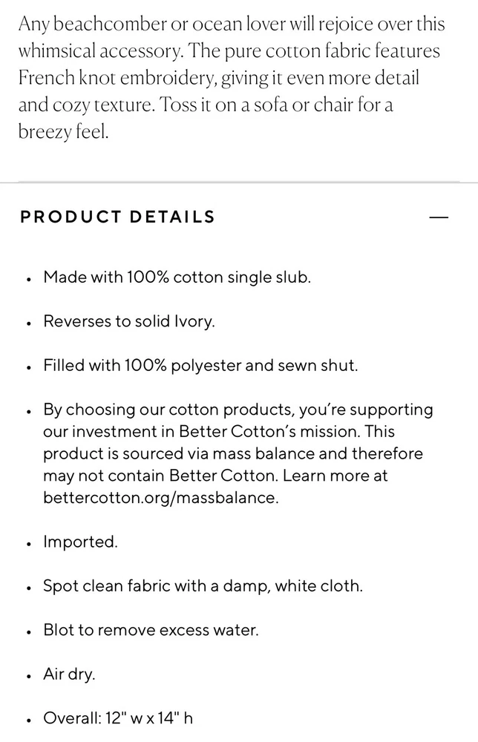Click the "Overall: 12" w x 14" h" dimensions

pos(118,718)
